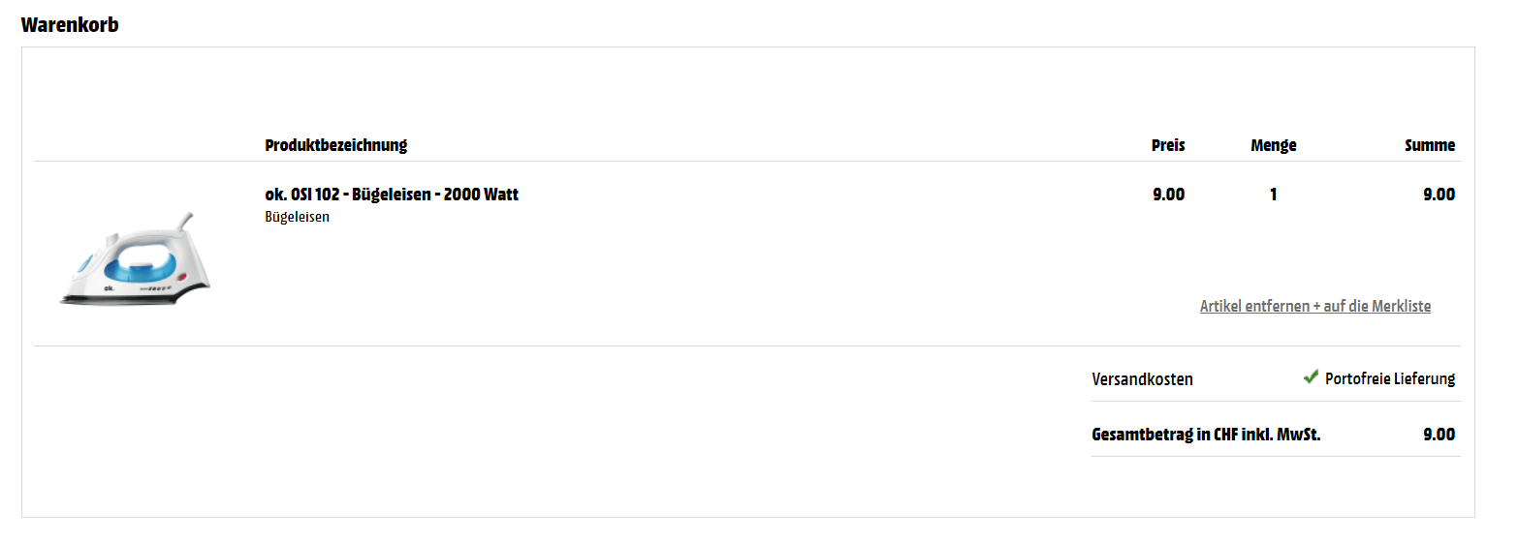Click the Gesamtbetrag in CHF inkl. MwSt. label
This screenshot has height=541, width=1519.
(x=1206, y=435)
